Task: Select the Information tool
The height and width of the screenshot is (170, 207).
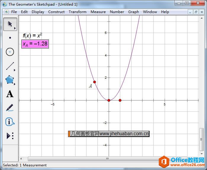Action: 10,122
